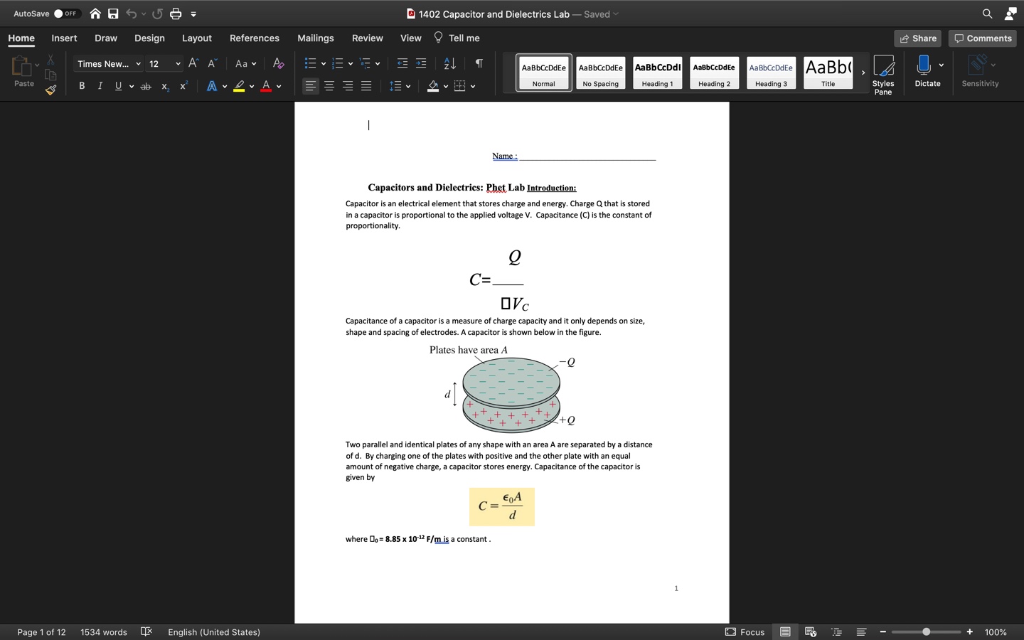Screen dimensions: 1024x640
Task: Toggle paragraph marks with the pilcrow icon
Action: click(x=479, y=64)
